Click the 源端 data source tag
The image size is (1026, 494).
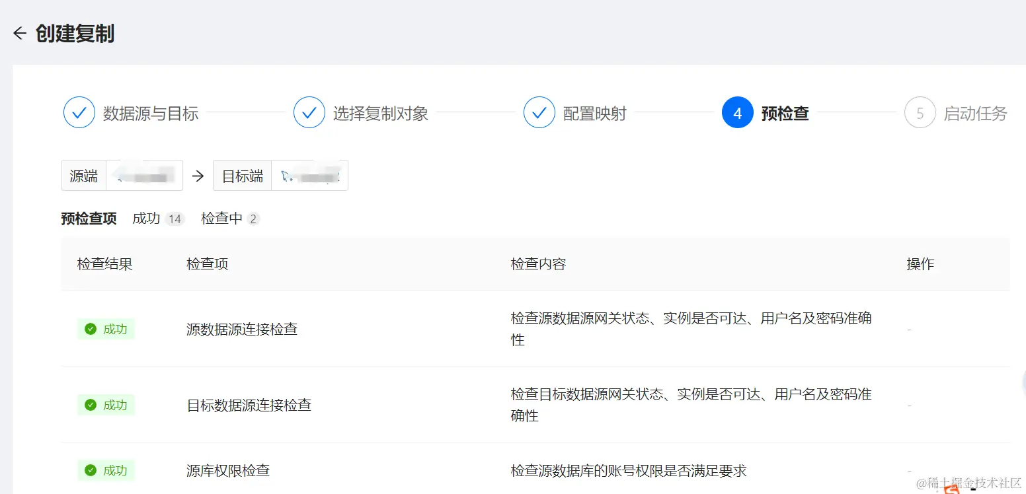point(122,176)
